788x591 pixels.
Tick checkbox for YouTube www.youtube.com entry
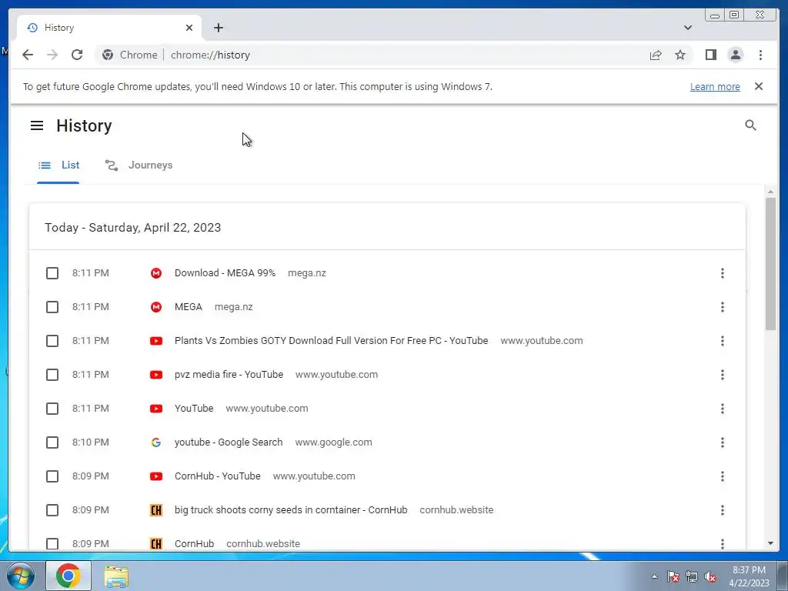pos(52,409)
